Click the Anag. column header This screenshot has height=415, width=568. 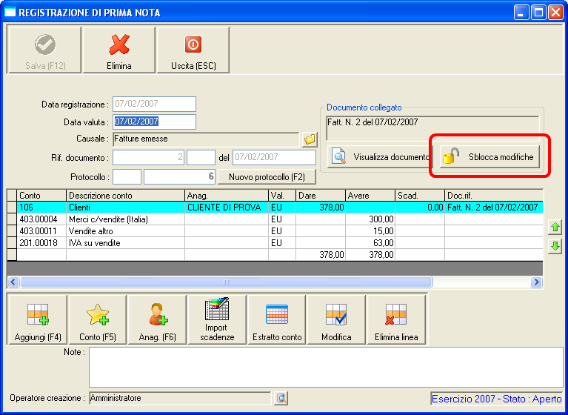click(227, 196)
